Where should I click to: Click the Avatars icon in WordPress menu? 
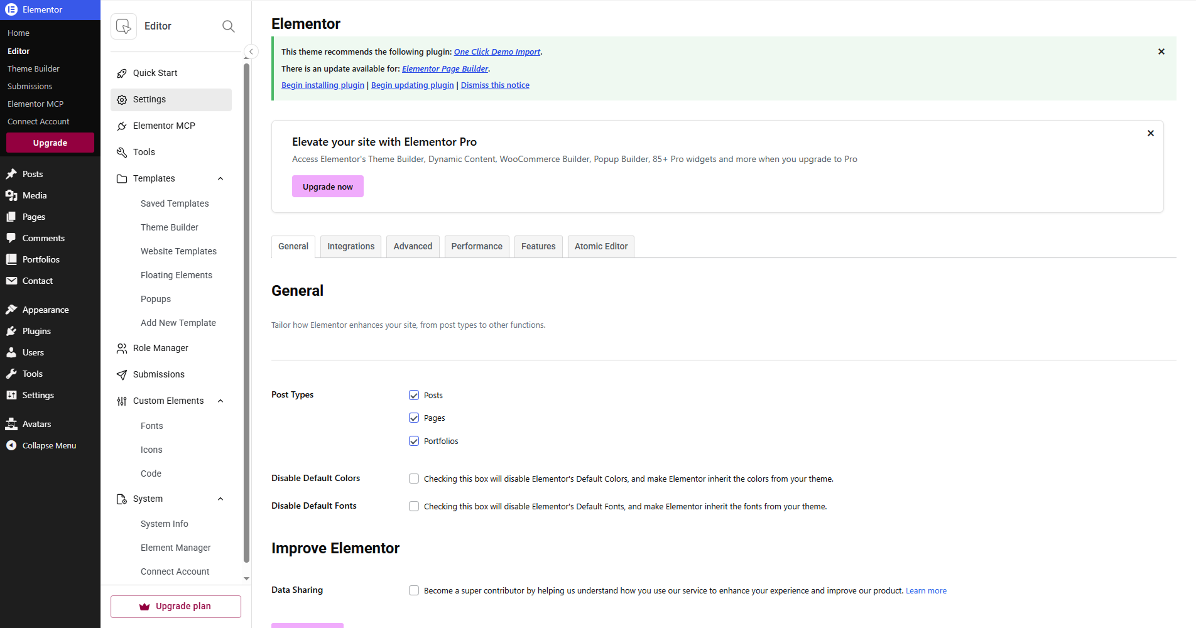point(11,424)
